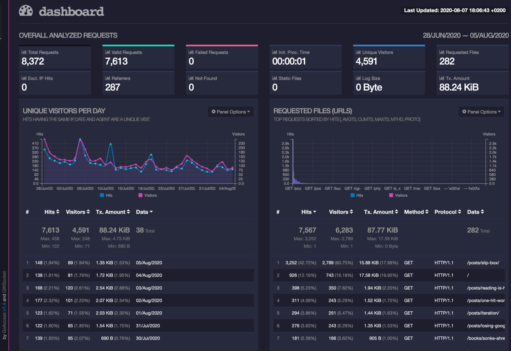Image resolution: width=511 pixels, height=351 pixels.
Task: Click the 17.58 KiB (19.92%) Tx. Amount cell
Action: pyautogui.click(x=378, y=275)
